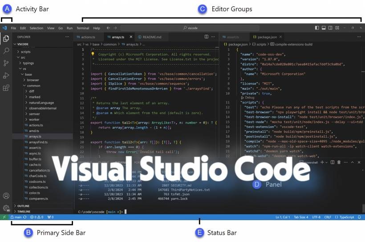Viewport: 365px width, 242px height.
Task: Customize Layout from title bar
Action: click(x=337, y=28)
